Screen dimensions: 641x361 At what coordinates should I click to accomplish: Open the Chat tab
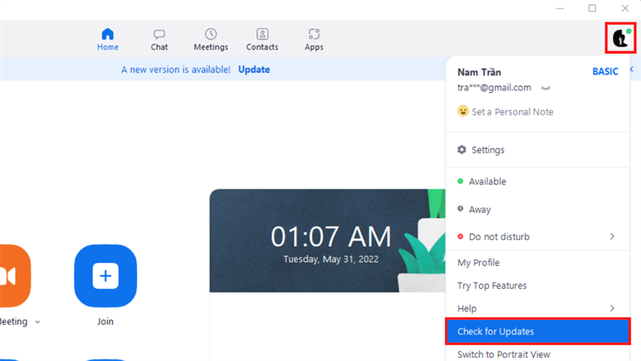[x=159, y=39]
